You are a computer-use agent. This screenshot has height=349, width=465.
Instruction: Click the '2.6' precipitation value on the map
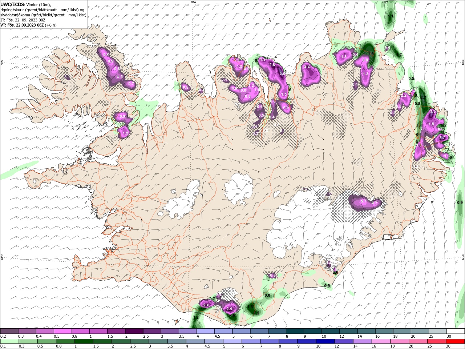pyautogui.click(x=335, y=272)
